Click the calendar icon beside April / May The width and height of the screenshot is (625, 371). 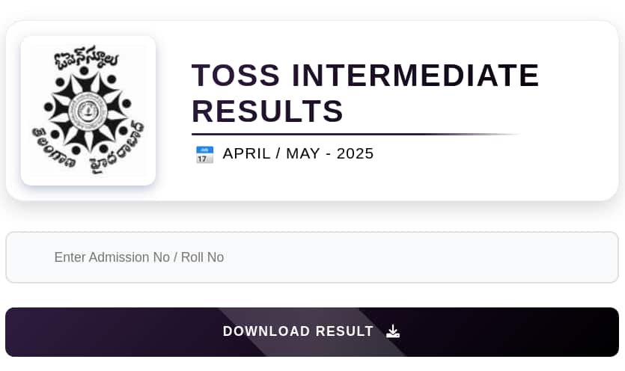[x=204, y=155]
